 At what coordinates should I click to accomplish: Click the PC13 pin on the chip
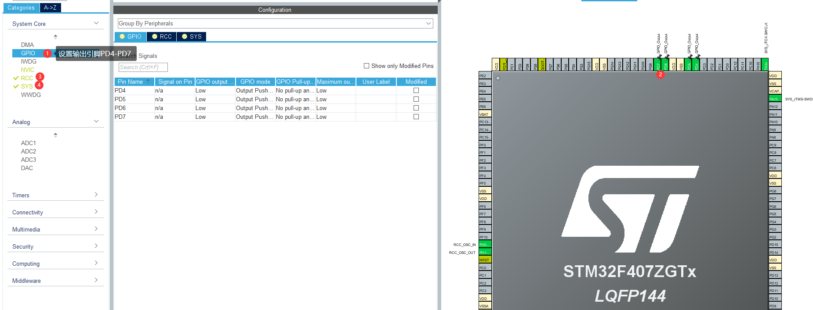(x=485, y=122)
